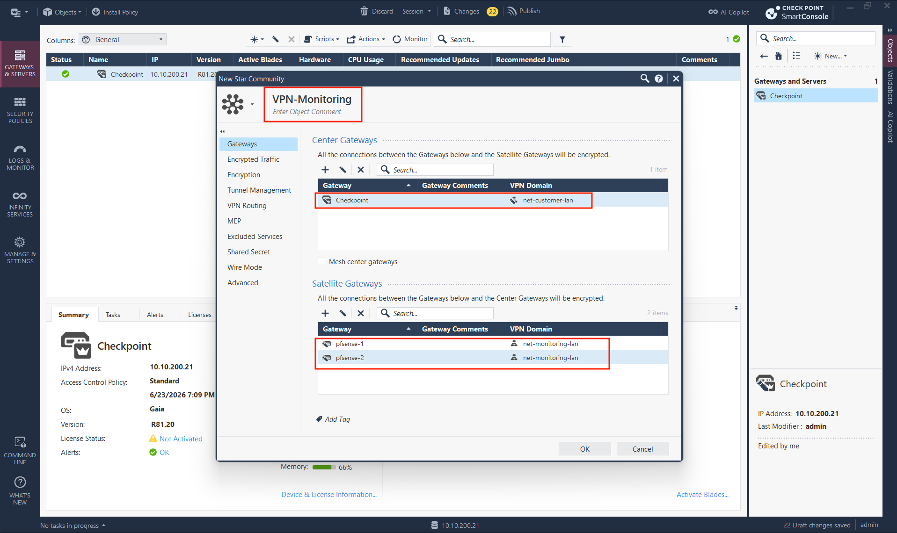The height and width of the screenshot is (533, 897).
Task: Open the Gateways & Servers view
Action: click(x=20, y=64)
